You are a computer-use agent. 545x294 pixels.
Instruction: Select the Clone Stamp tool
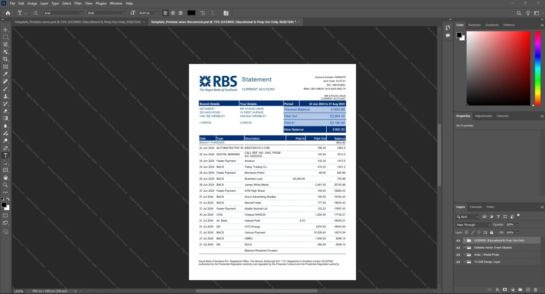click(x=5, y=96)
